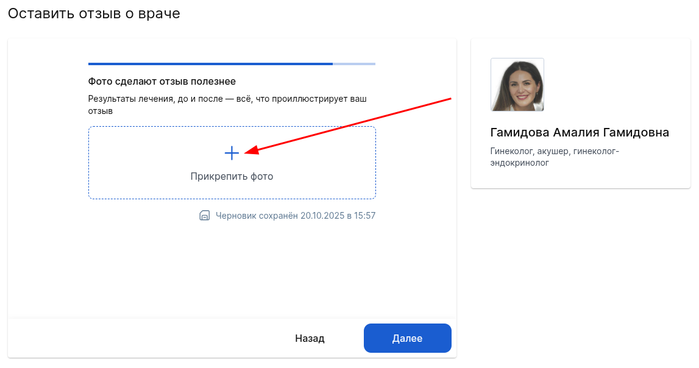Select the 'Прикрепить фото' label
Image resolution: width=699 pixels, height=368 pixels.
click(x=232, y=177)
